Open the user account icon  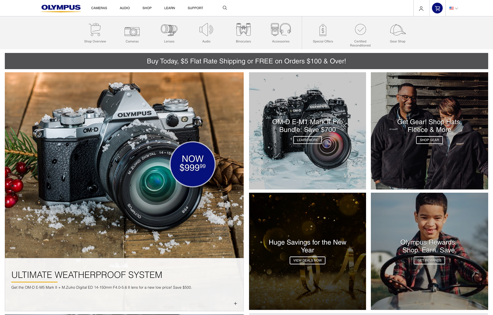click(x=421, y=8)
